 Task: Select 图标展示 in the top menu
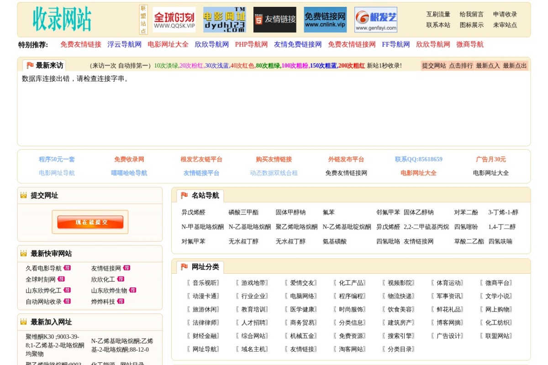[471, 25]
